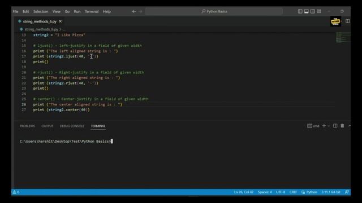Open the customize layout icon
The height and width of the screenshot is (203, 362).
(x=319, y=11)
